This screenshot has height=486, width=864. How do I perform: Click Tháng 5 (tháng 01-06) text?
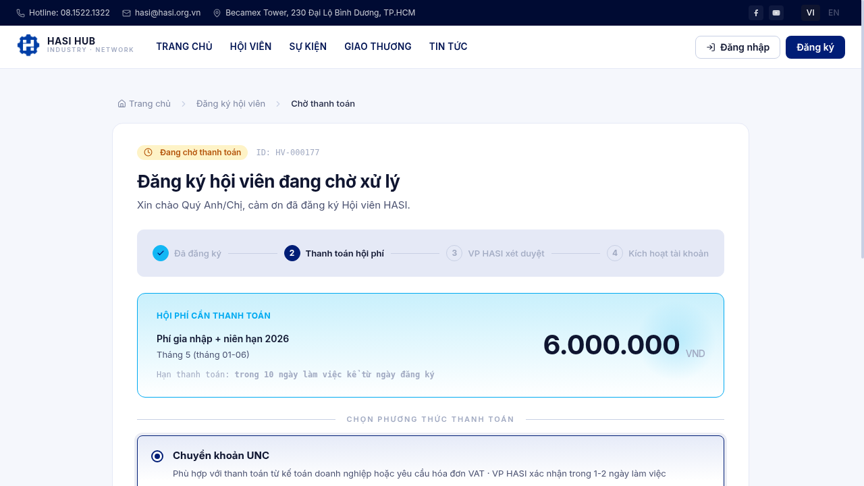(x=203, y=354)
